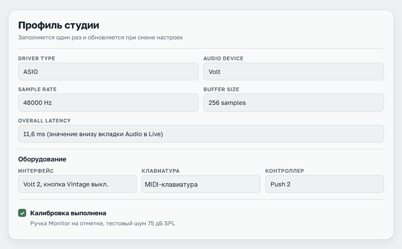Click the Калибровка выполнена label
The height and width of the screenshot is (249, 402).
point(68,213)
